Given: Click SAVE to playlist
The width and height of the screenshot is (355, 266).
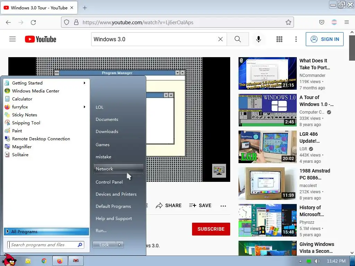Looking at the screenshot, I should coord(200,205).
